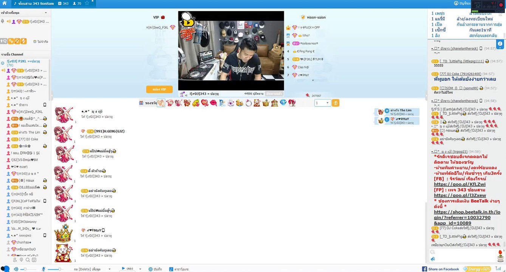Select the carousel gift icon

point(274,103)
